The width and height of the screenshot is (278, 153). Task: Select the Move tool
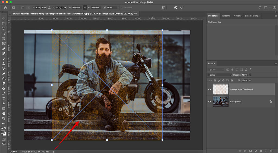4,19
